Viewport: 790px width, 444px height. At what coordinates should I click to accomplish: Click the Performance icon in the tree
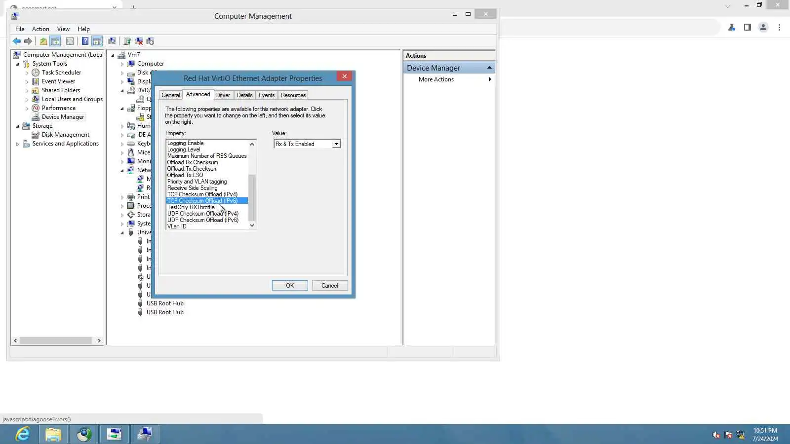coord(36,108)
